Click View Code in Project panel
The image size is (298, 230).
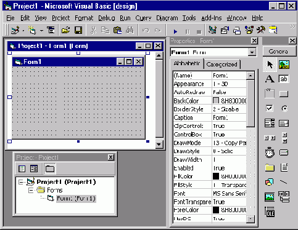pyautogui.click(x=22, y=169)
